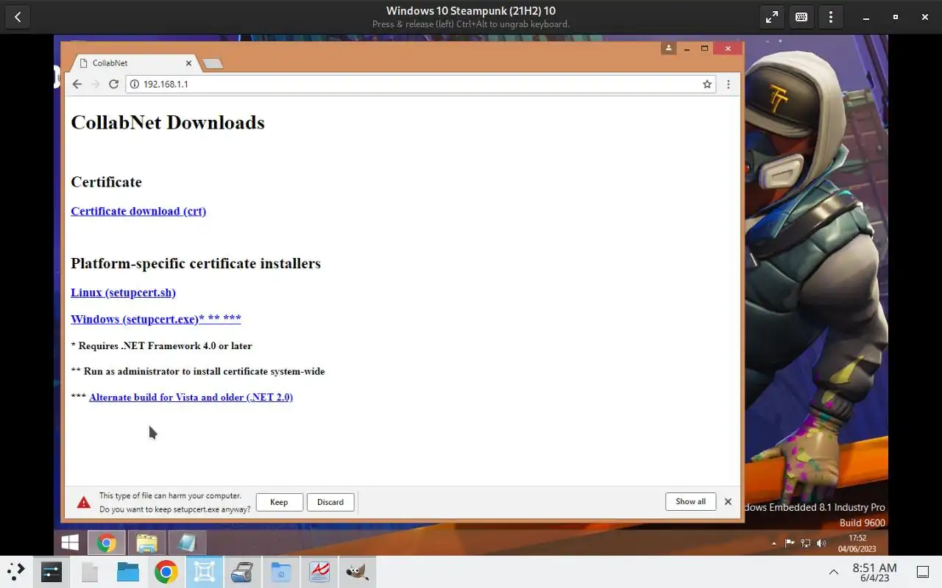Open the settings sliders app in host taskbar
Image resolution: width=942 pixels, height=588 pixels.
(52, 572)
